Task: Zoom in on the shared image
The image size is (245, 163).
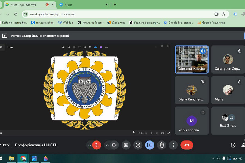Action: click(152, 133)
